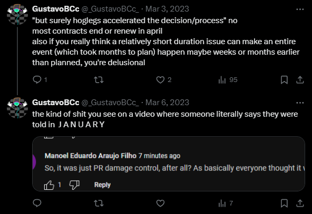Bookmark the Mar 6 tweet

(284, 203)
